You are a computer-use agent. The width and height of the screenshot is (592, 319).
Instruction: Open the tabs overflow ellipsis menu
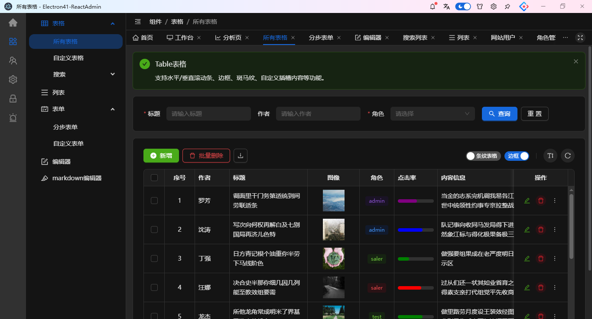[x=565, y=38]
